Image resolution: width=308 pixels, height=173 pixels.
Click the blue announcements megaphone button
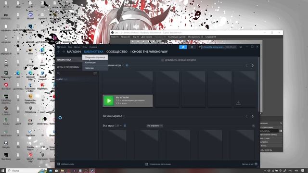point(183,47)
